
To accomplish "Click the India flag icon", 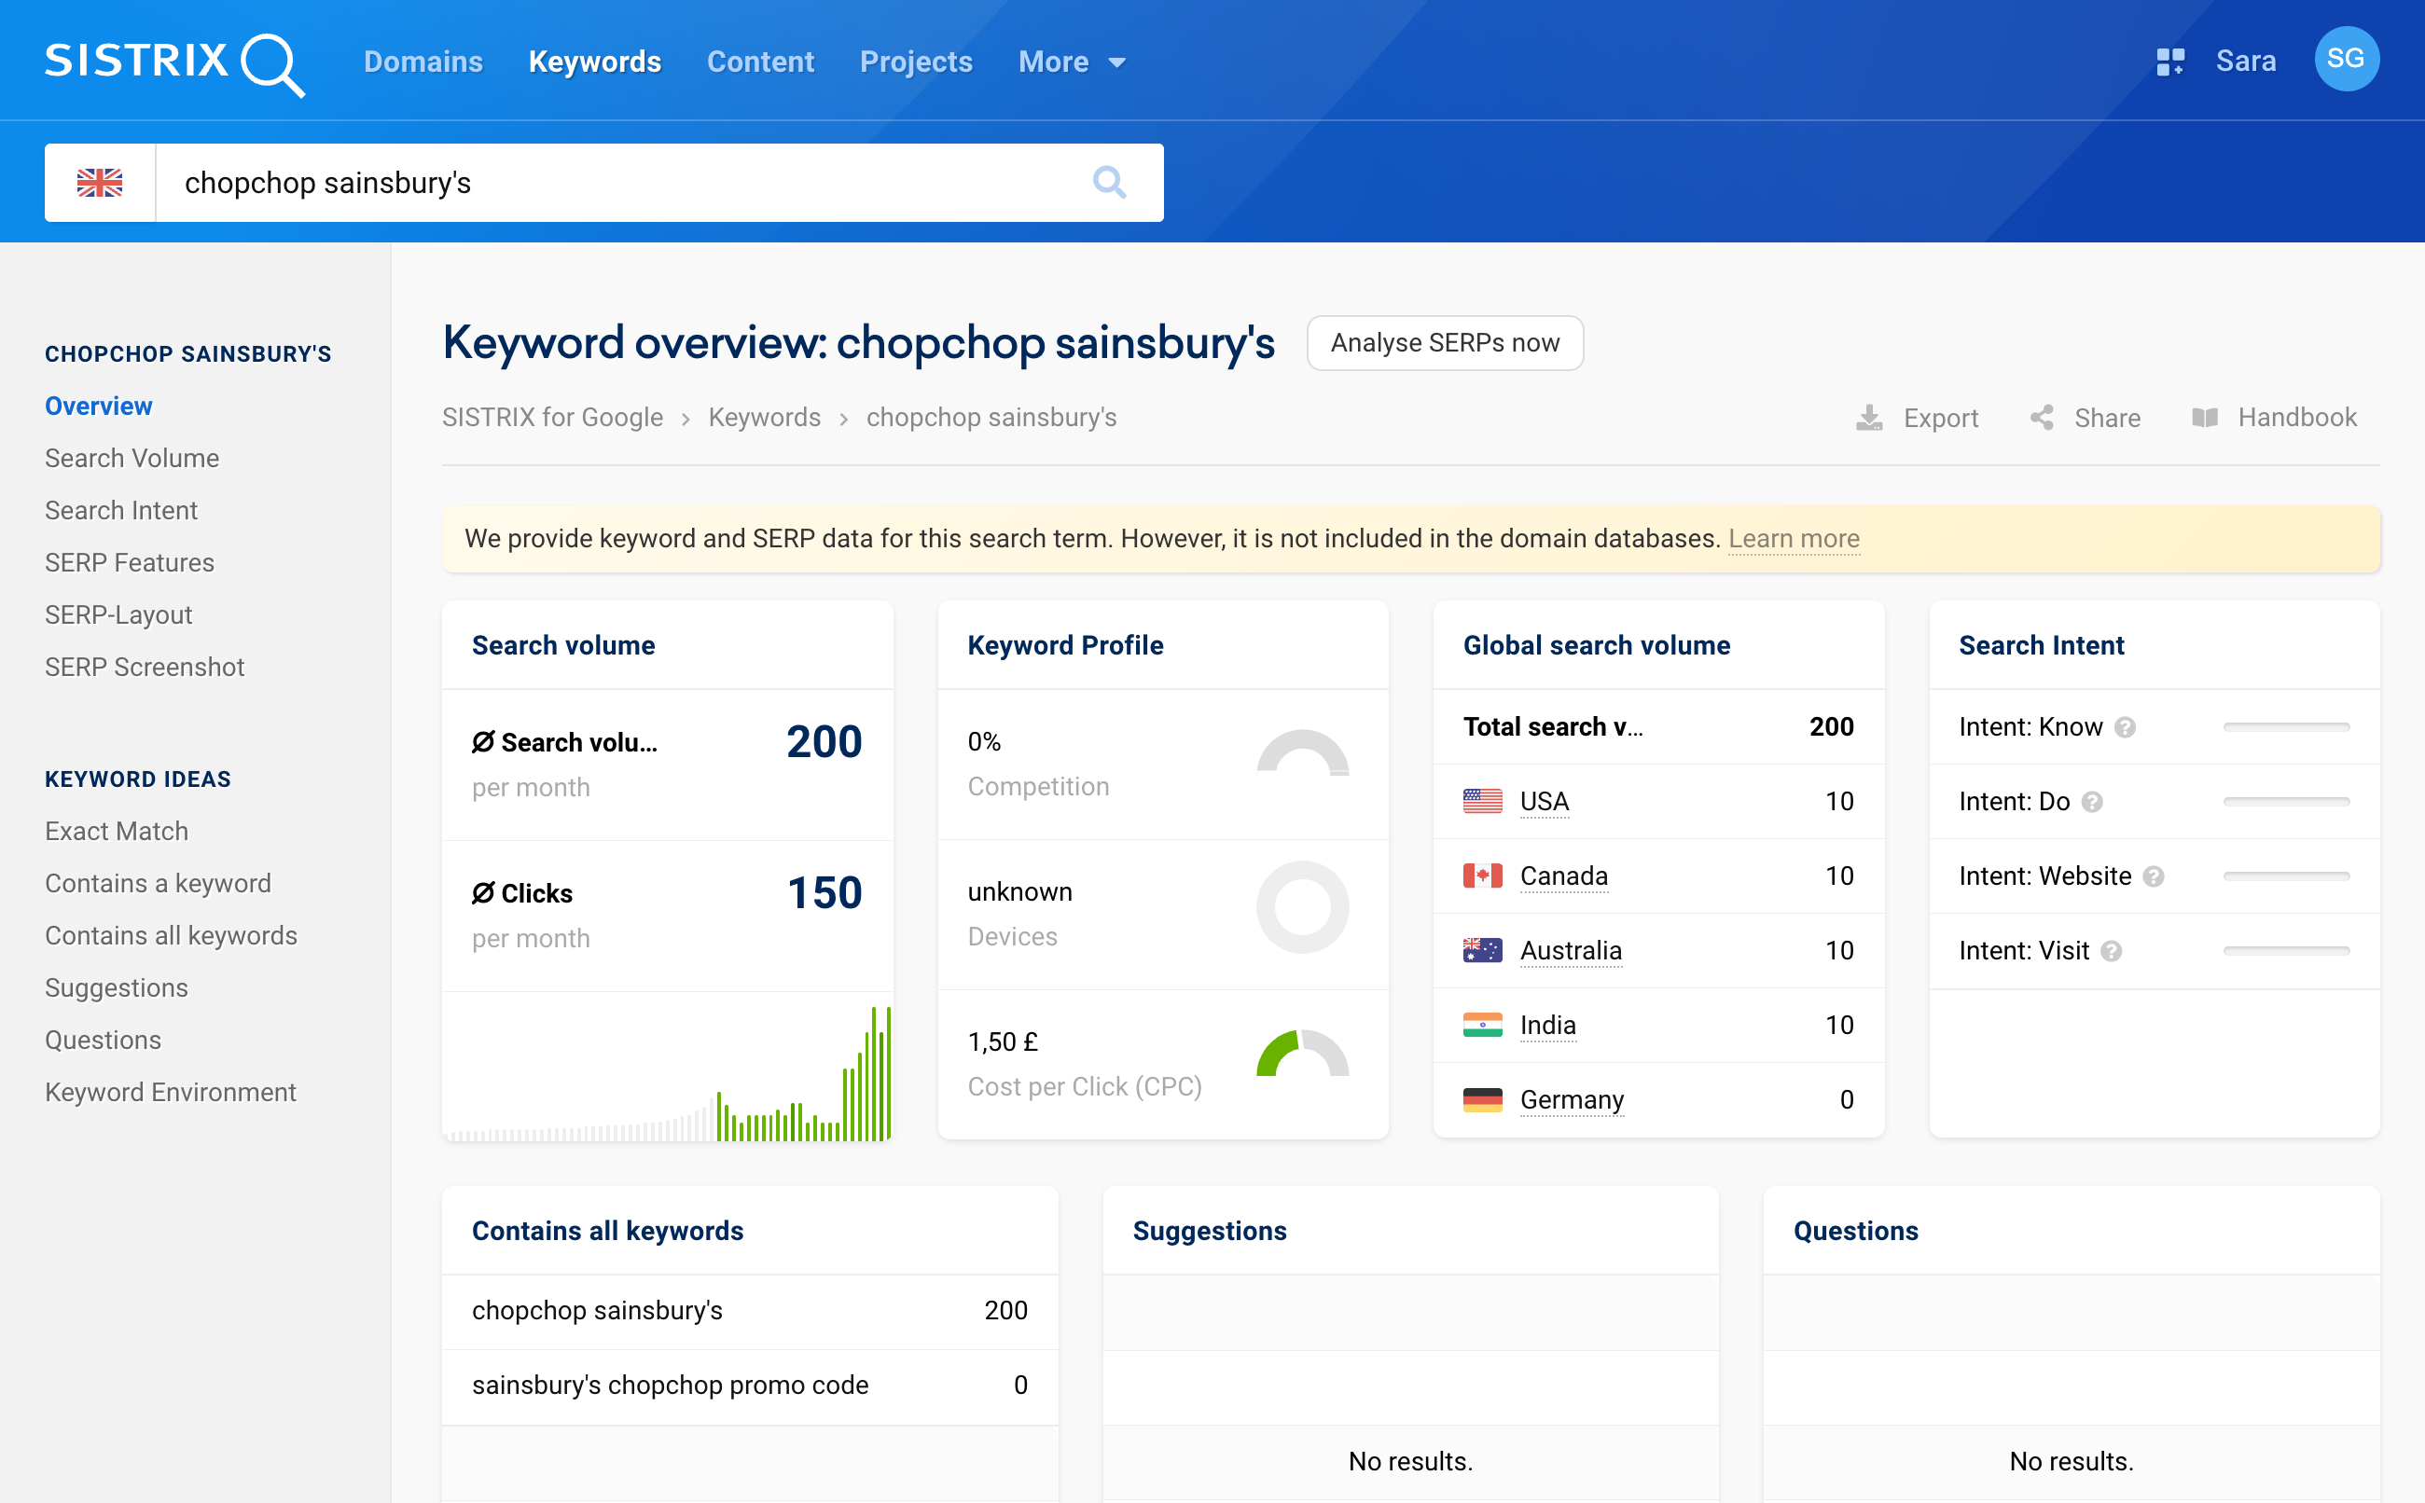I will pos(1482,1025).
